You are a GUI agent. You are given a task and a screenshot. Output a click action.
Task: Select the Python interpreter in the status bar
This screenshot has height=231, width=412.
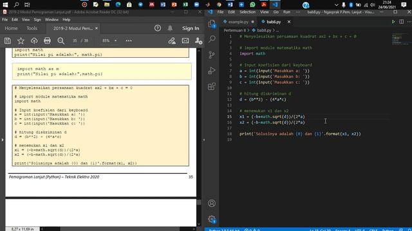pyautogui.click(x=224, y=230)
